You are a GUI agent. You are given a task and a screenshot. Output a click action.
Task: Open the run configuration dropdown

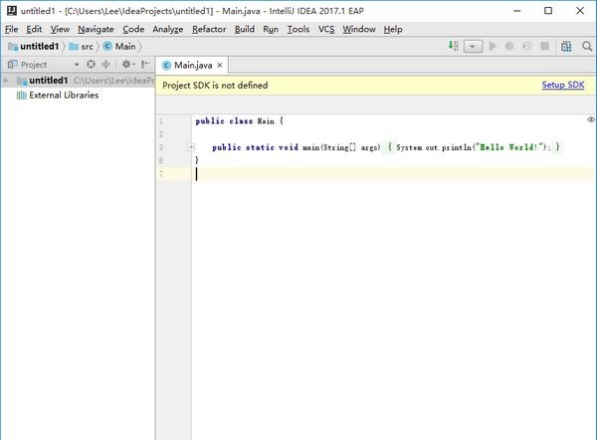tap(474, 47)
